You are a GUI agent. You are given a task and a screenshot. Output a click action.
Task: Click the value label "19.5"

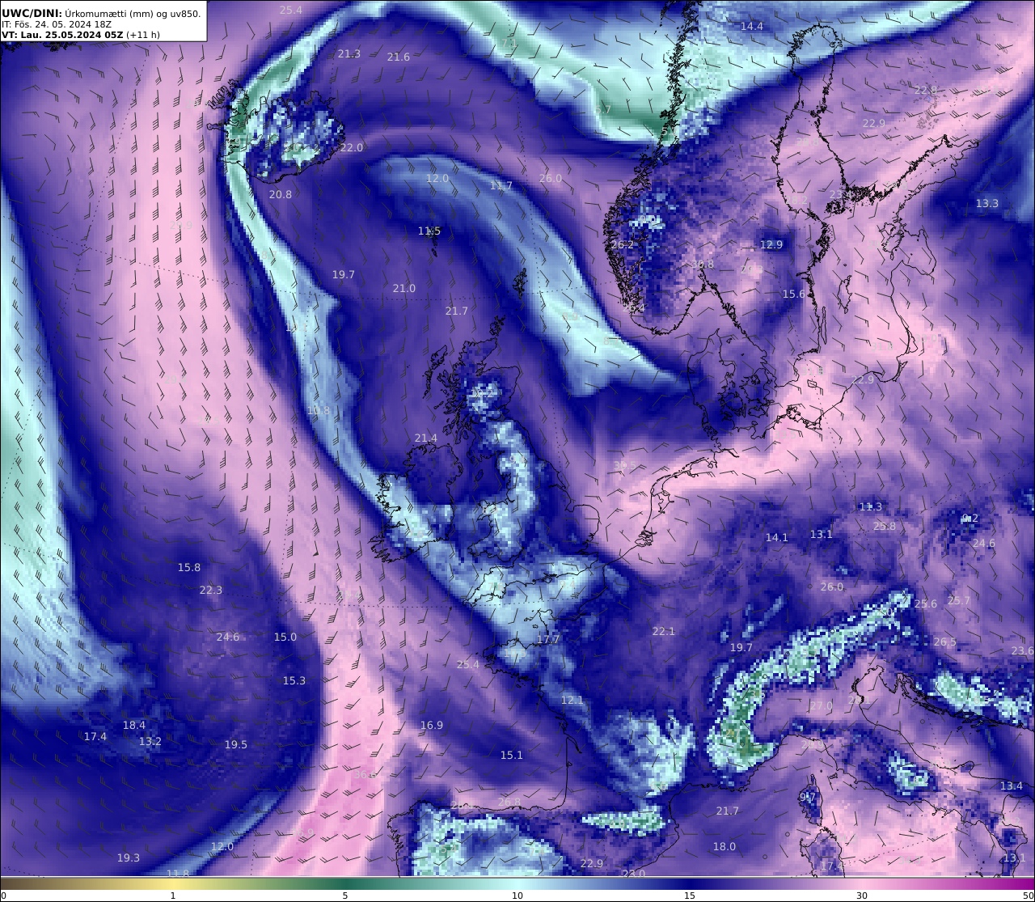click(x=236, y=745)
